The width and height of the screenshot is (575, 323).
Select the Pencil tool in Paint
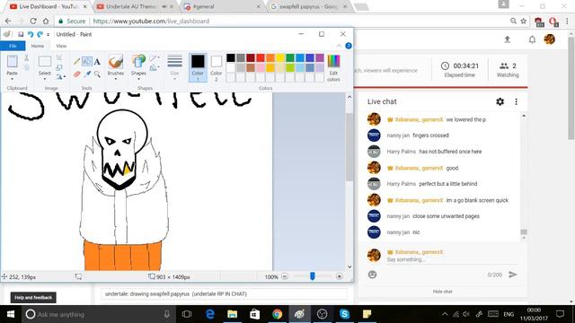point(76,62)
